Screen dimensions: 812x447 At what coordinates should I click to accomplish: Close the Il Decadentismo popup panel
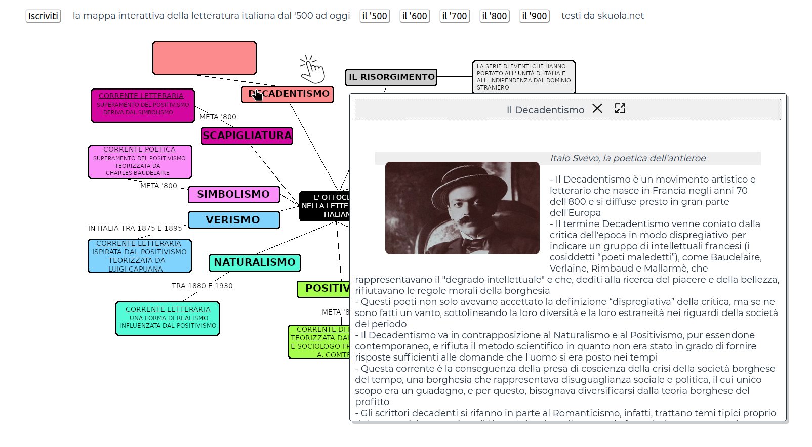pyautogui.click(x=597, y=109)
